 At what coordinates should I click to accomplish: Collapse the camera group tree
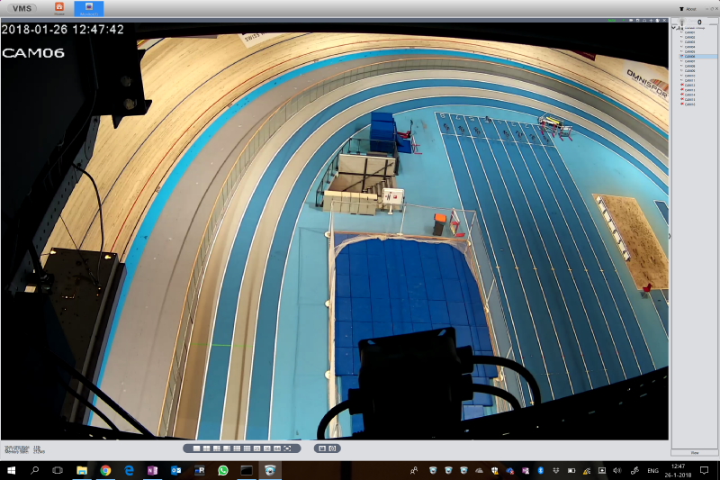click(673, 28)
